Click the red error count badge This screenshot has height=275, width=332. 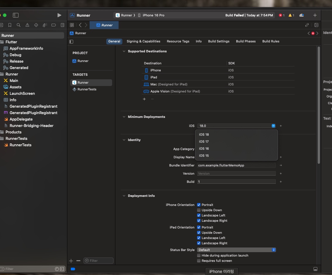(282, 15)
